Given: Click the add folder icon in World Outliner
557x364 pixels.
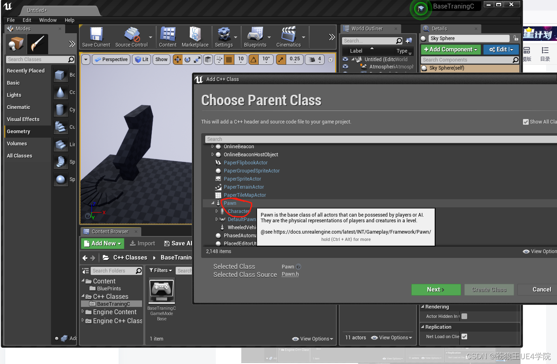Looking at the screenshot, I should [x=409, y=40].
